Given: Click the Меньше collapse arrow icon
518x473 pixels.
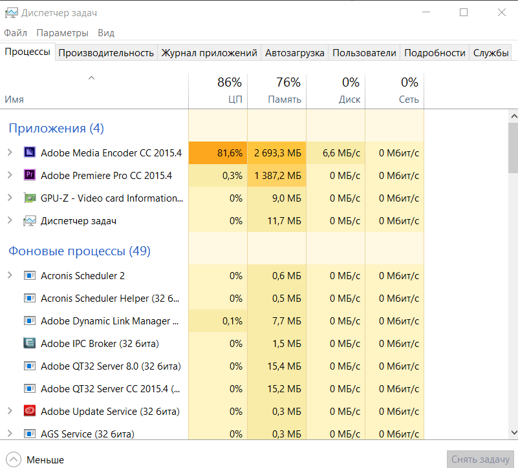Looking at the screenshot, I should [x=14, y=459].
